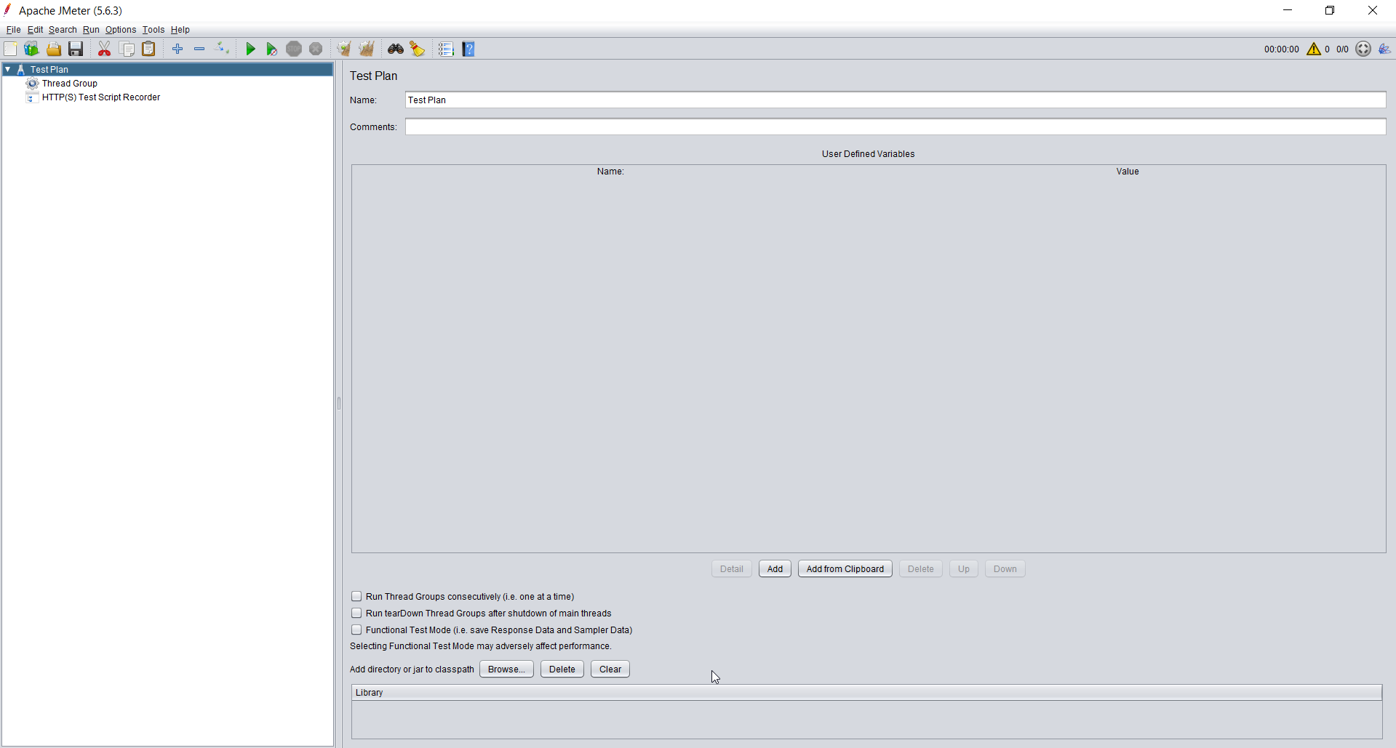Click the yellow warning log viewer icon
1396x748 pixels.
1313,49
